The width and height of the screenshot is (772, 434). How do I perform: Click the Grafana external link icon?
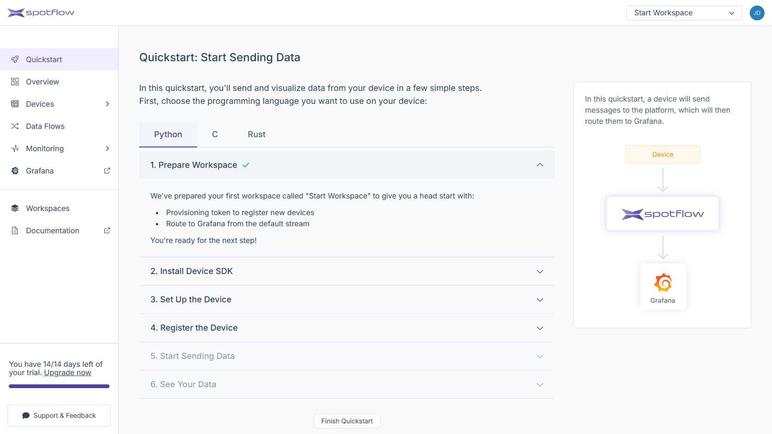click(107, 171)
